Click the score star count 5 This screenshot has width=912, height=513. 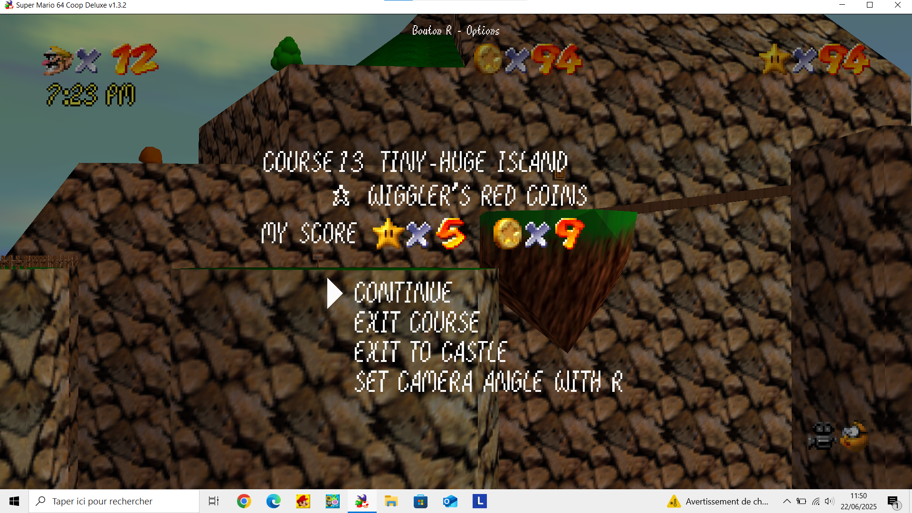tap(451, 234)
